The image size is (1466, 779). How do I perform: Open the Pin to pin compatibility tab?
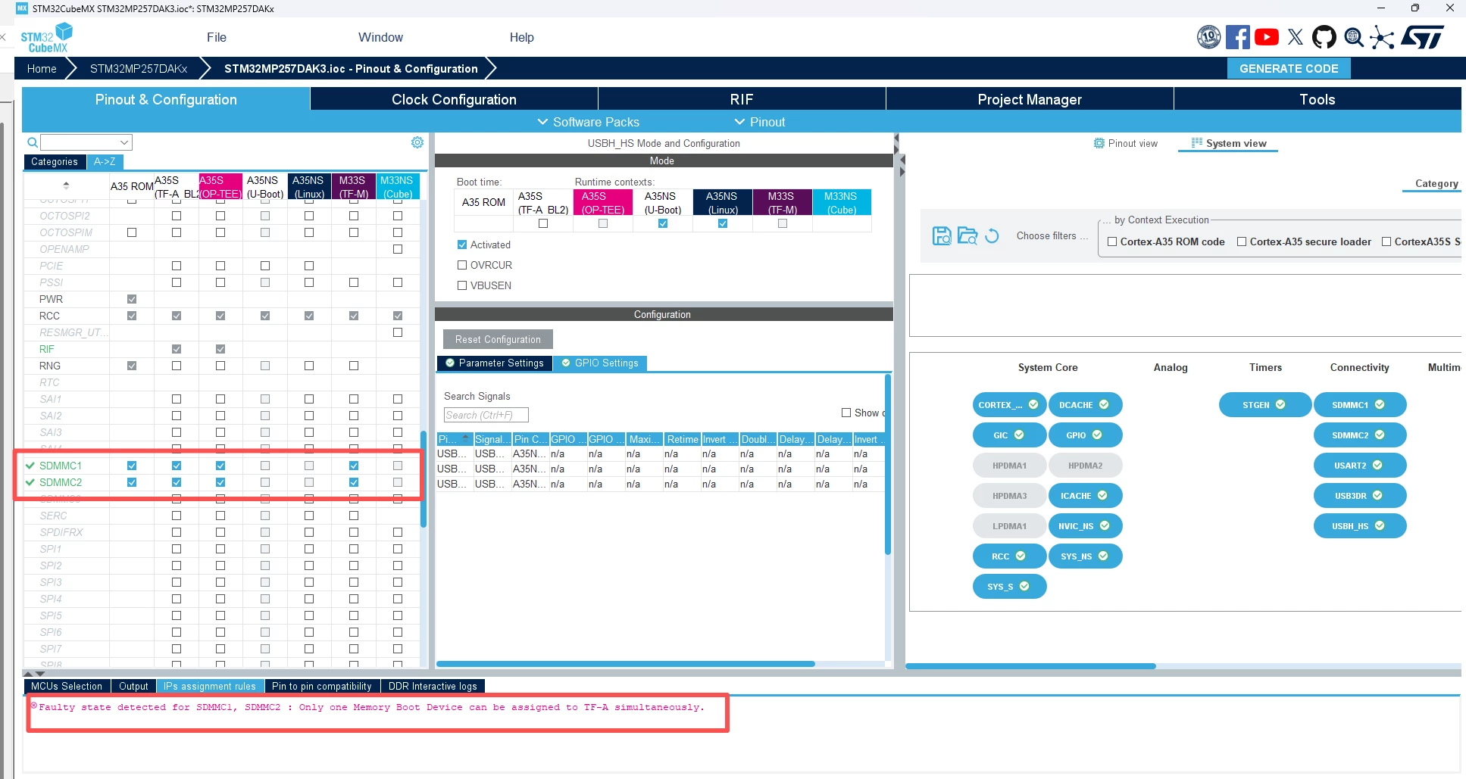(322, 686)
